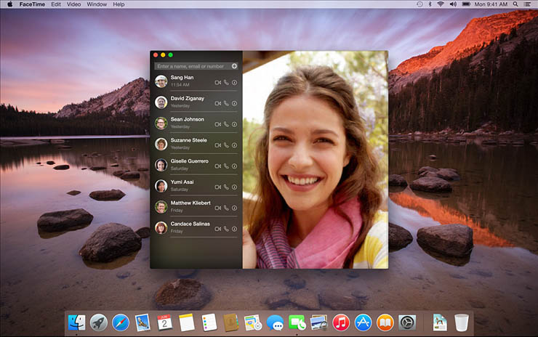Screen dimensions: 538x337
Task: Expand the Wi-Fi status menu
Action: (x=440, y=4)
